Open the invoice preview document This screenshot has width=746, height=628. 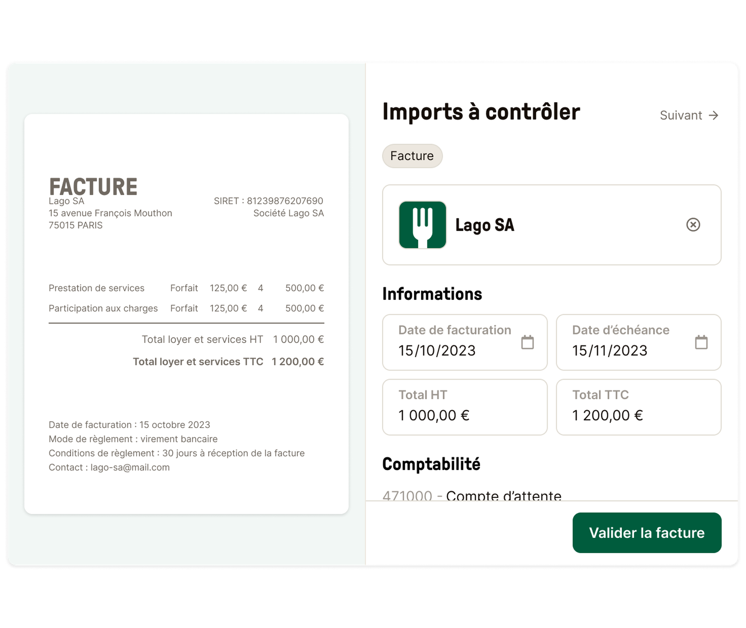click(186, 311)
